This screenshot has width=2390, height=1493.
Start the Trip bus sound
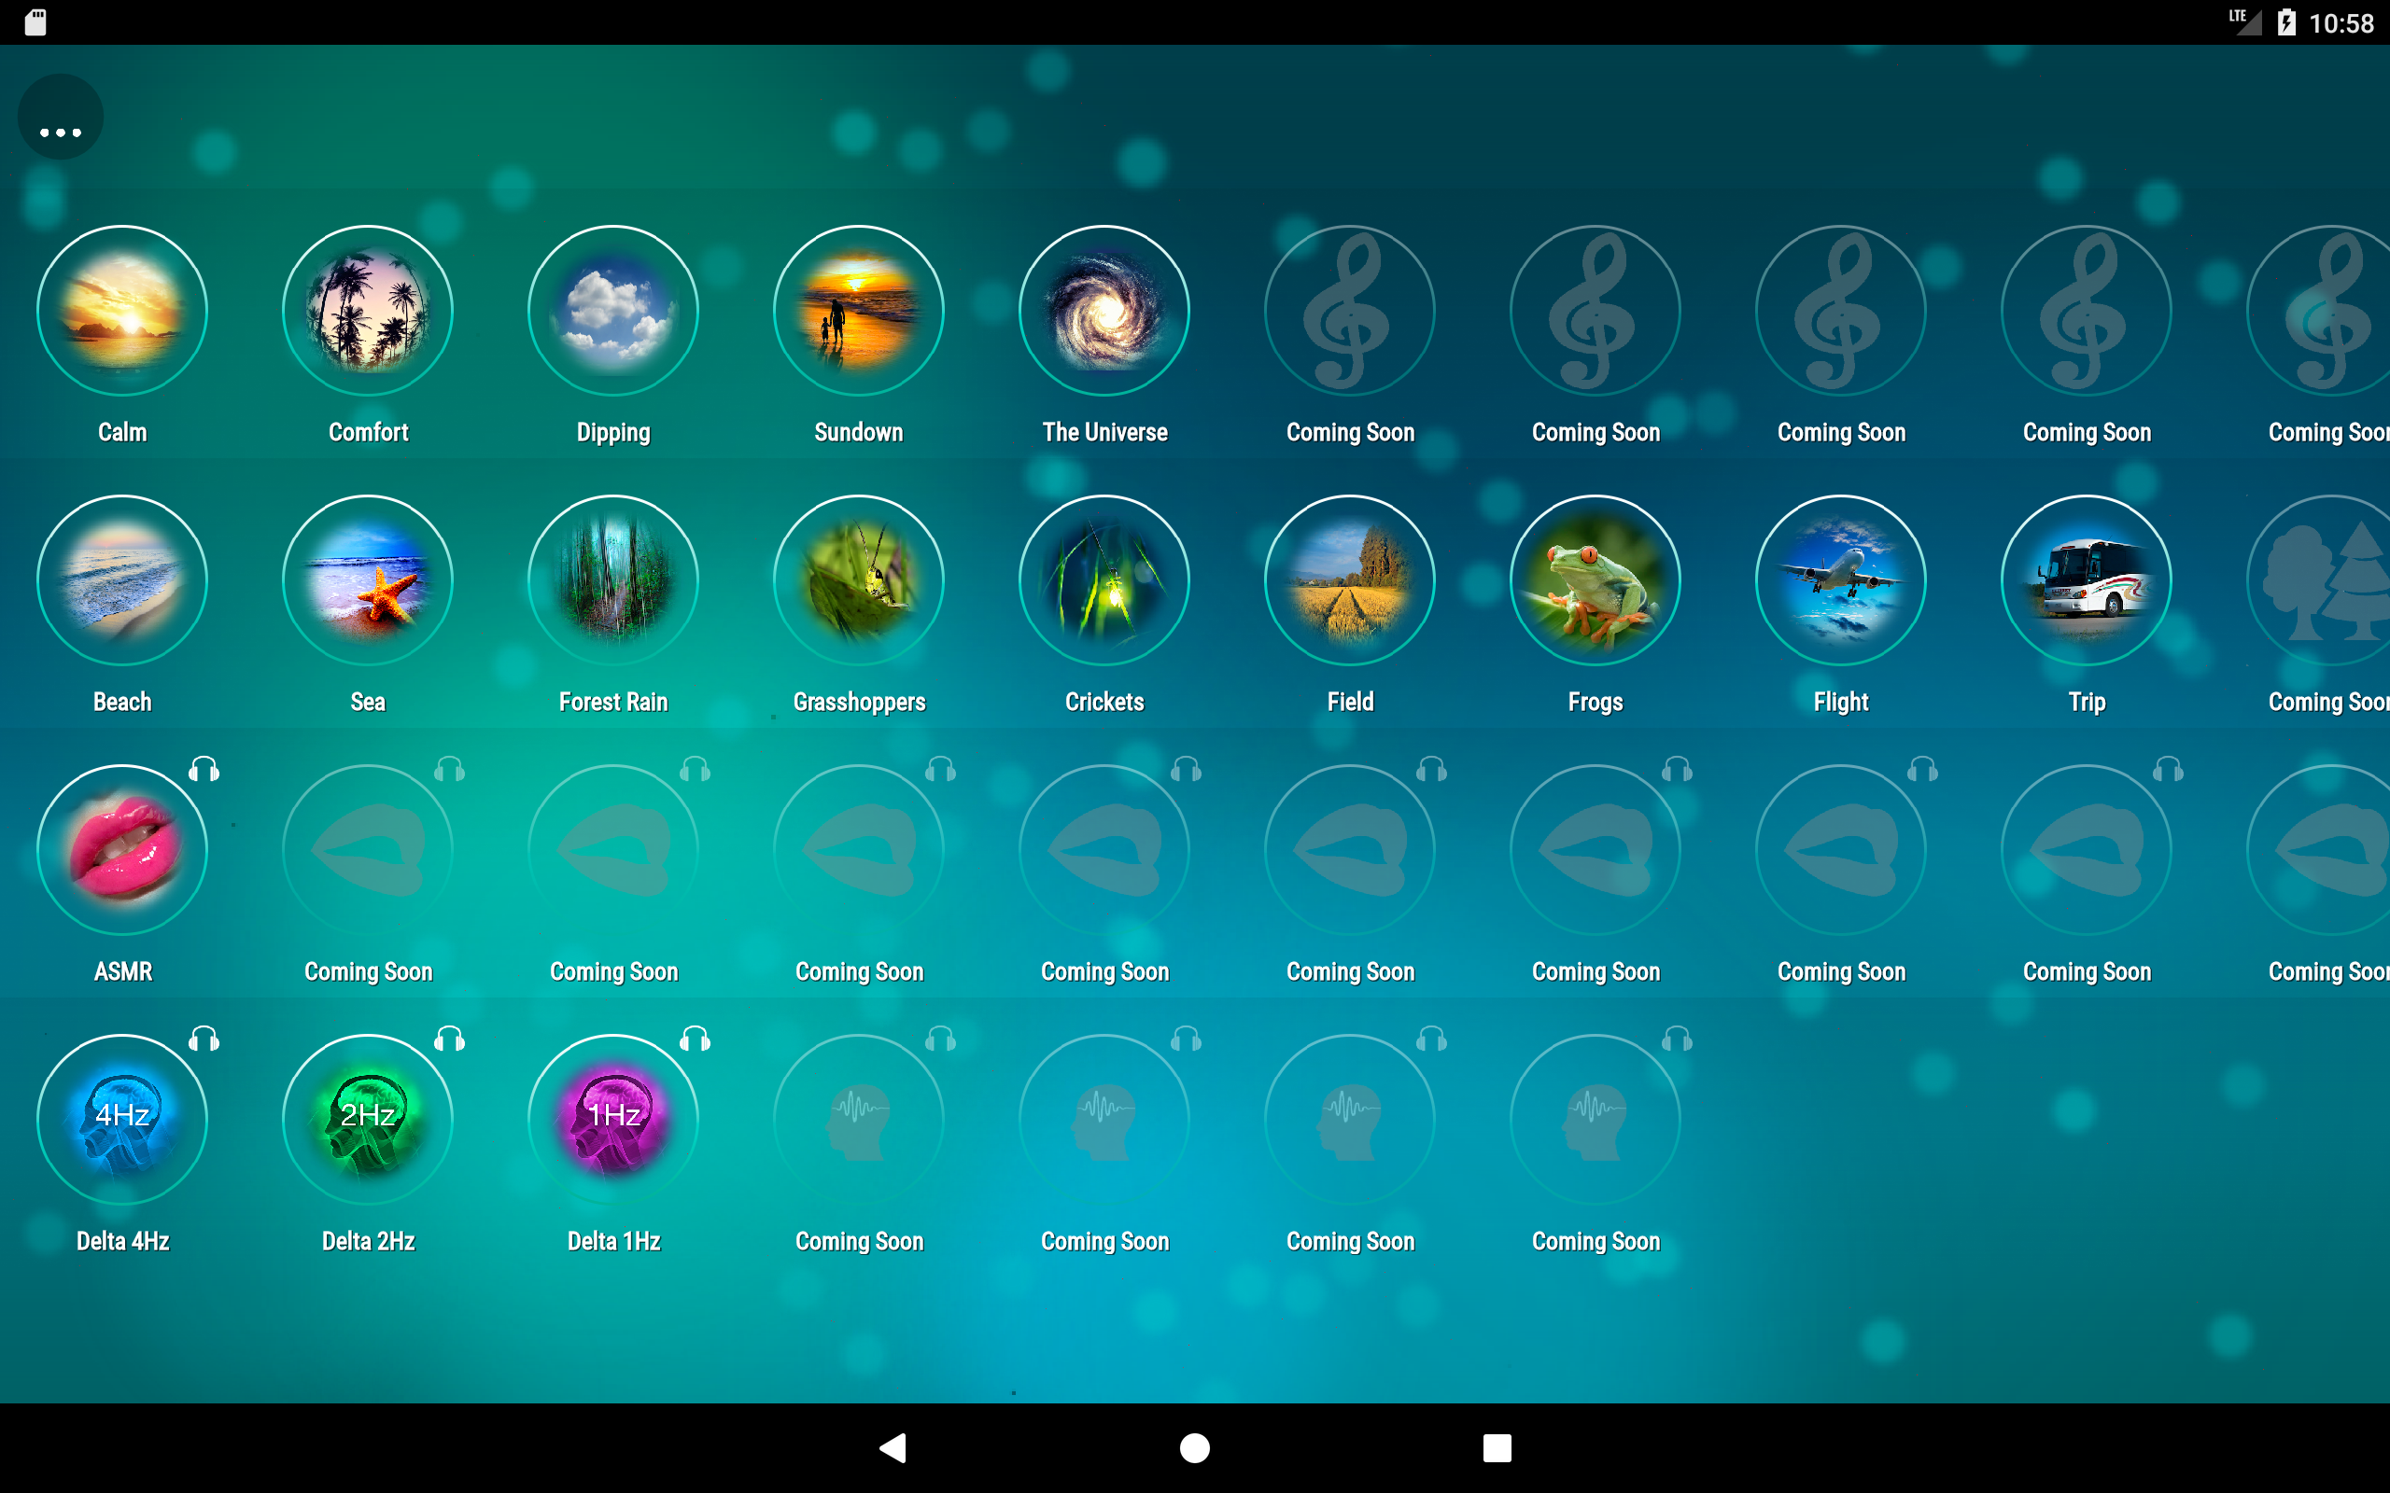(x=2086, y=580)
